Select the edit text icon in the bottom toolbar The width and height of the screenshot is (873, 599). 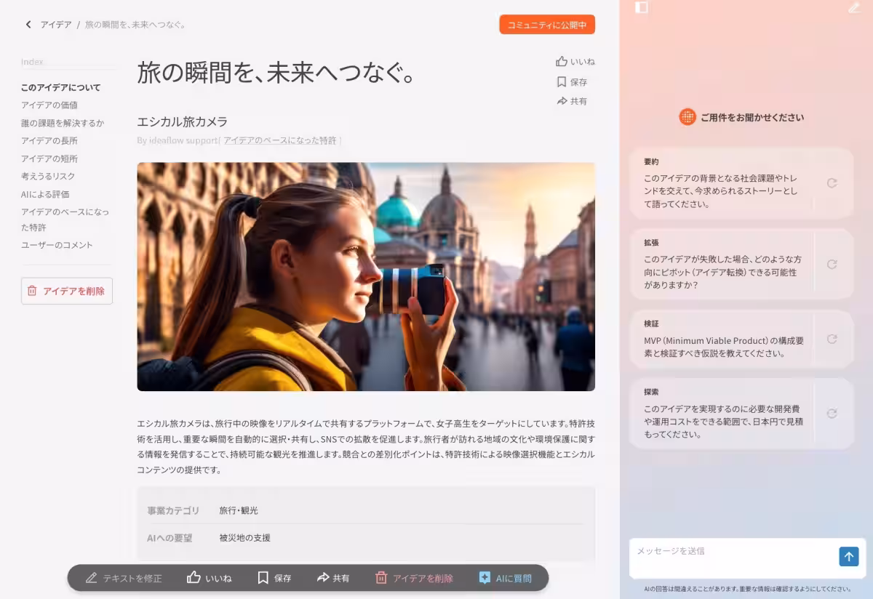point(91,579)
